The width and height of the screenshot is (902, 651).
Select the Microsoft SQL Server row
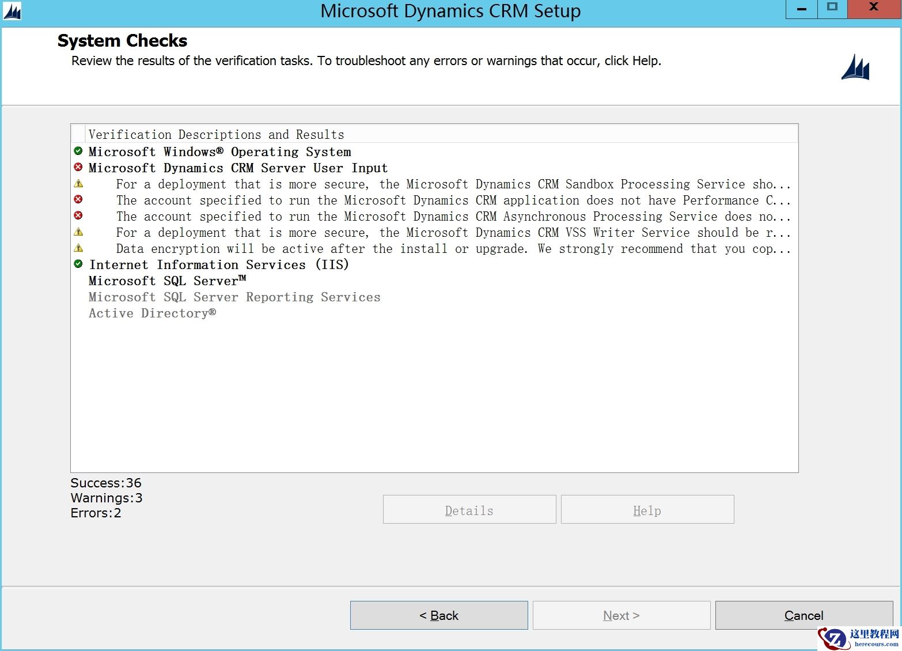pyautogui.click(x=167, y=281)
